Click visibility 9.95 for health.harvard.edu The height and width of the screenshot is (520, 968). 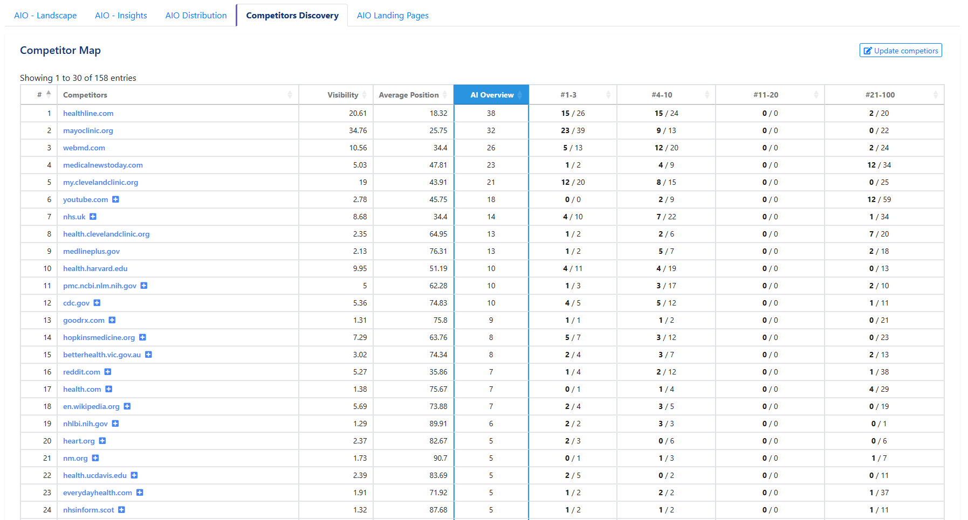pyautogui.click(x=360, y=268)
